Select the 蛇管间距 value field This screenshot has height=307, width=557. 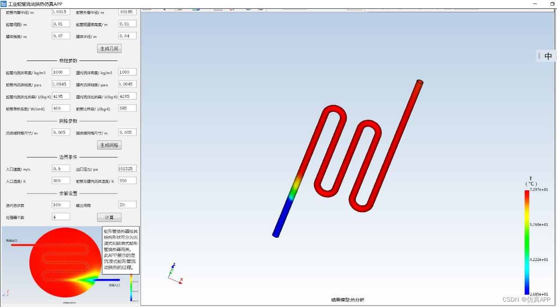point(61,24)
